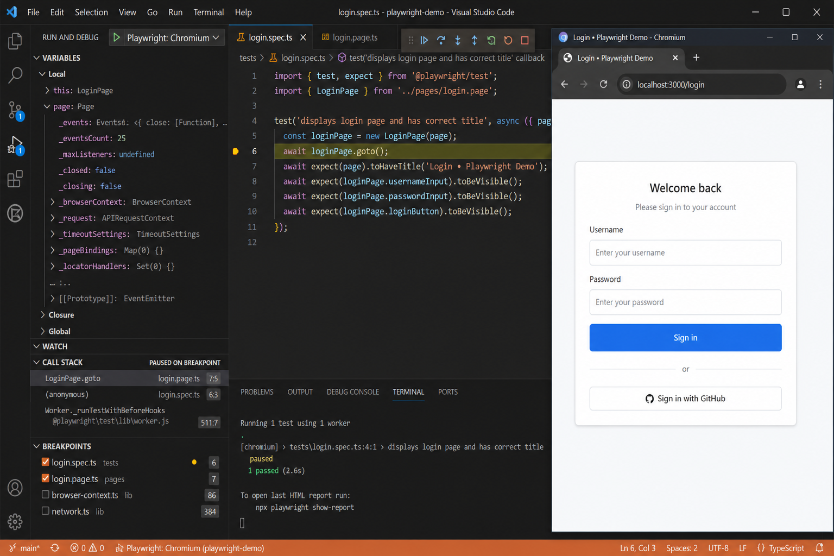The width and height of the screenshot is (834, 556).
Task: Click the localhost:3000/login address bar
Action: pos(702,84)
